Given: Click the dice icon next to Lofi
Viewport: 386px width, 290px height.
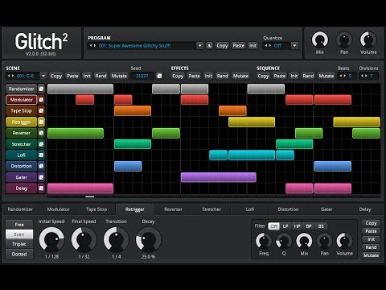Looking at the screenshot, I should pyautogui.click(x=41, y=155).
